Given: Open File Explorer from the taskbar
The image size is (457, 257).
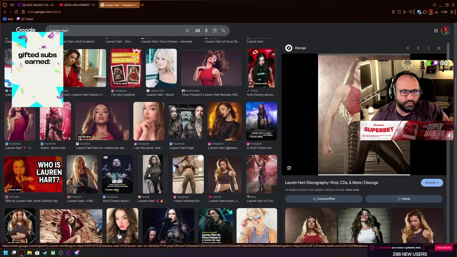Looking at the screenshot, I should click(29, 253).
